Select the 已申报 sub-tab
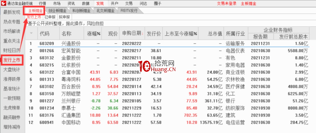The image size is (316, 133). [50, 17]
